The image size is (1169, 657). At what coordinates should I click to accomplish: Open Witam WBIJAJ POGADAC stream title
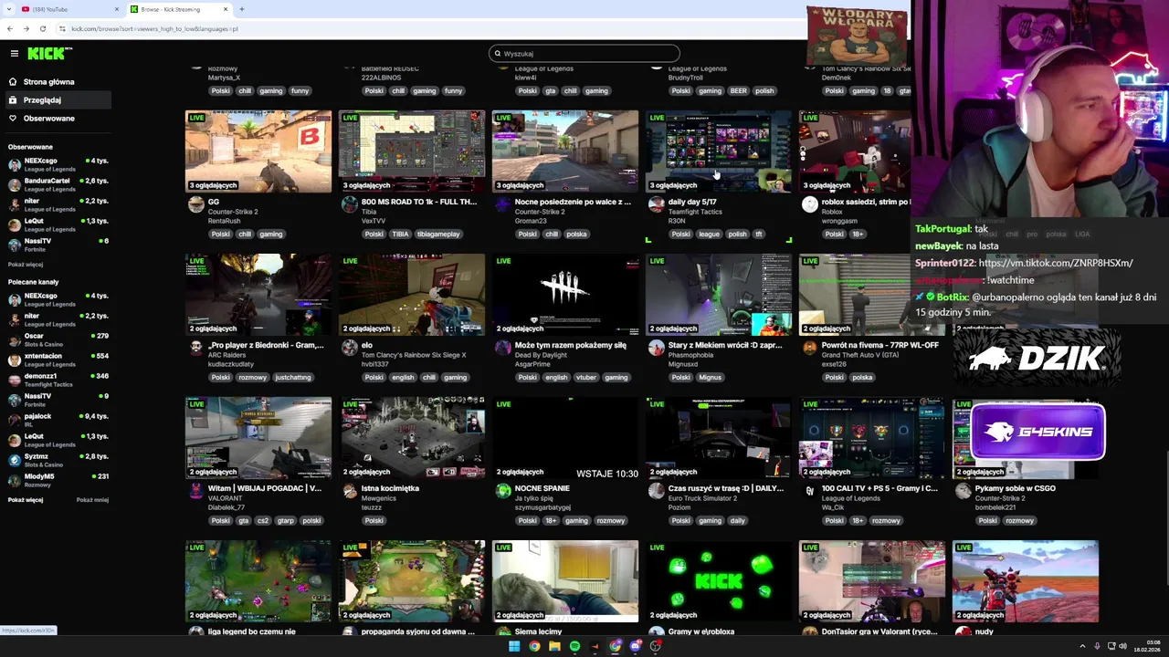(265, 488)
